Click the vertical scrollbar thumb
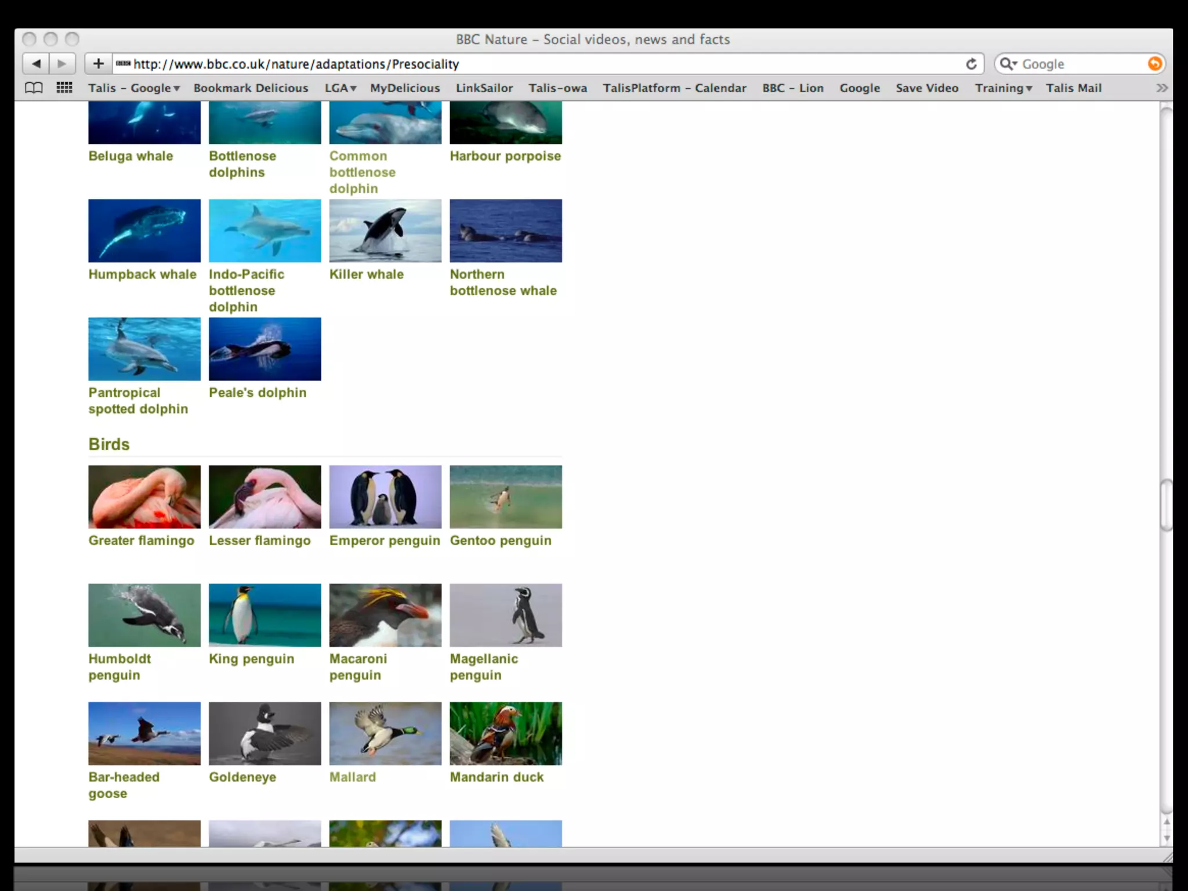 [1166, 505]
